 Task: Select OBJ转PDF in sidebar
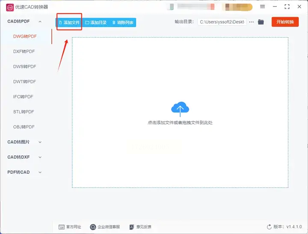24,127
